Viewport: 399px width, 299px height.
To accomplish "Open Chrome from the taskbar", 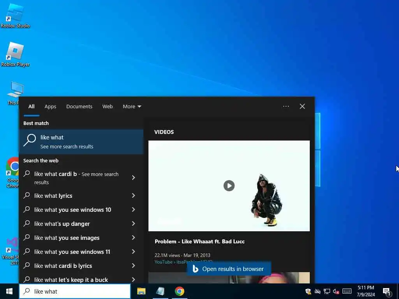I will (x=179, y=291).
